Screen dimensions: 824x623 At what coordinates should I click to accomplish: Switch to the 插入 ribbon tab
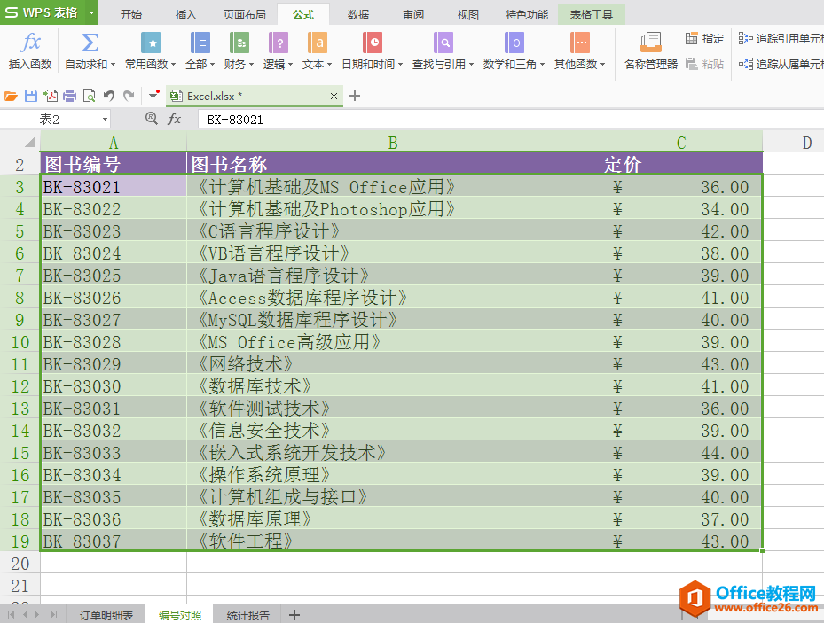pos(185,15)
